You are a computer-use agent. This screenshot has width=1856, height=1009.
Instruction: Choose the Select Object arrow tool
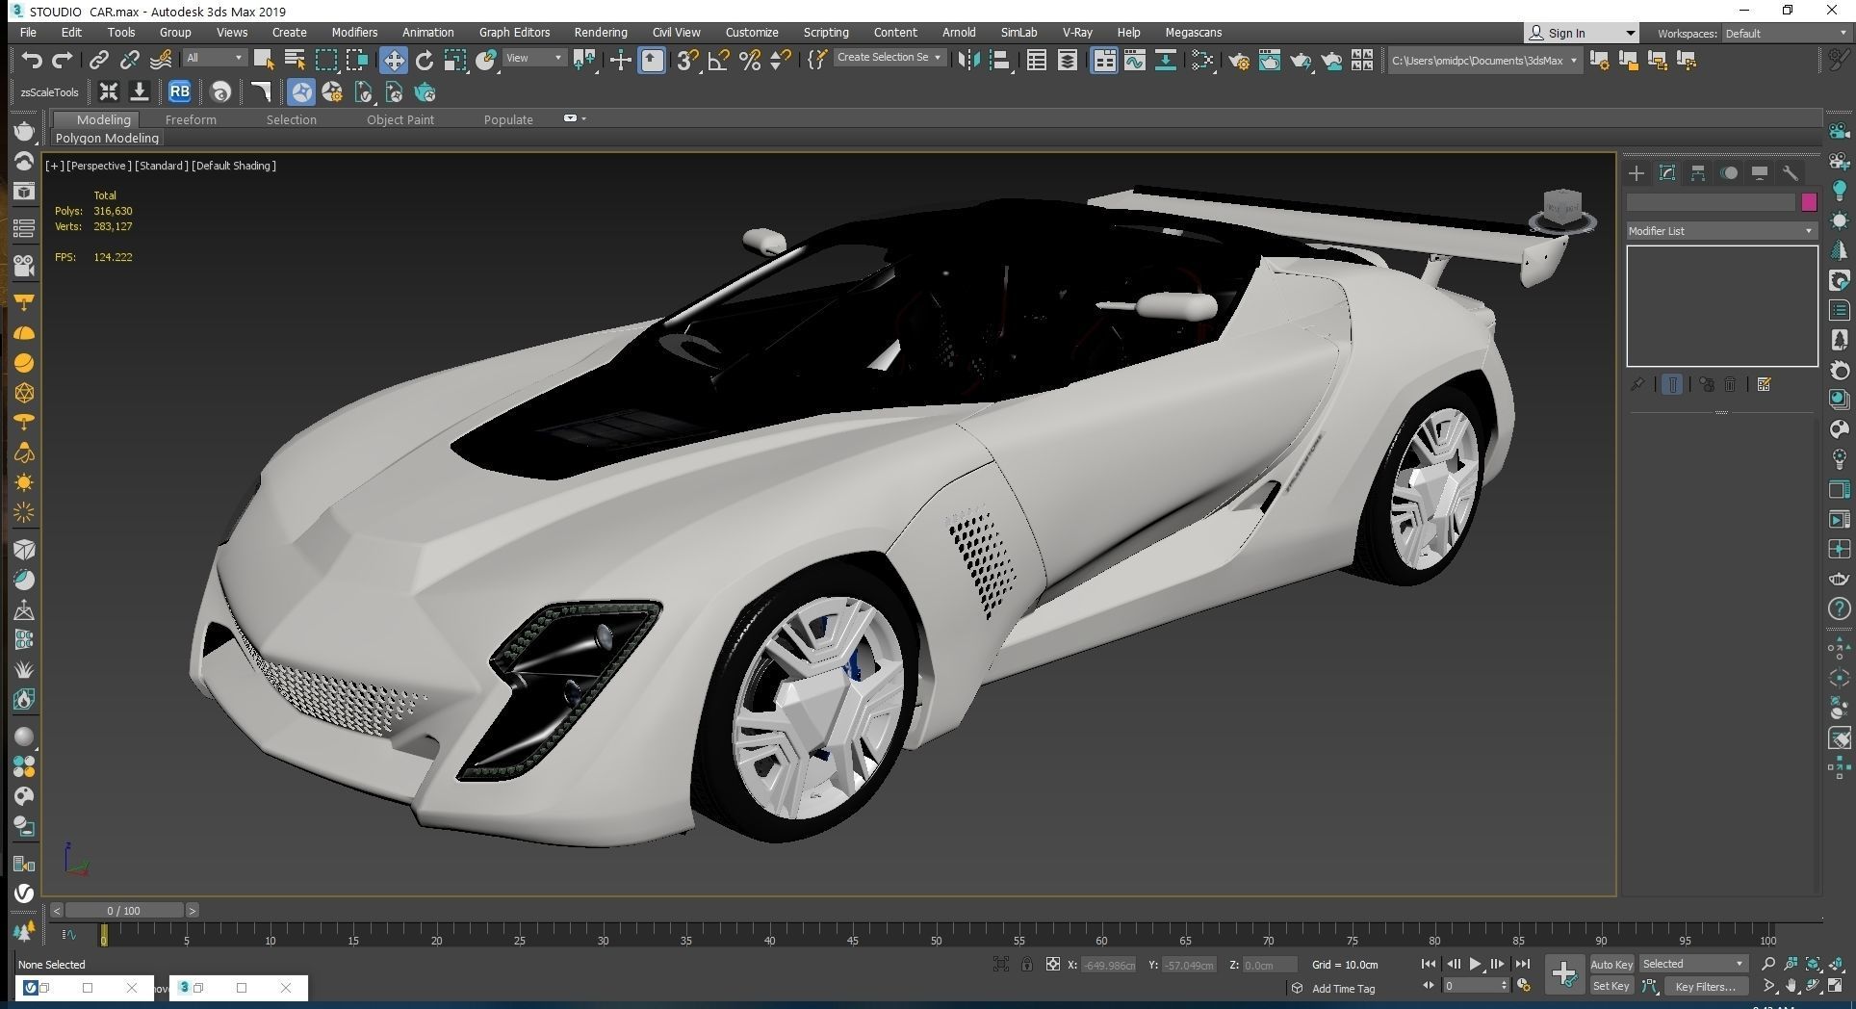tap(263, 60)
